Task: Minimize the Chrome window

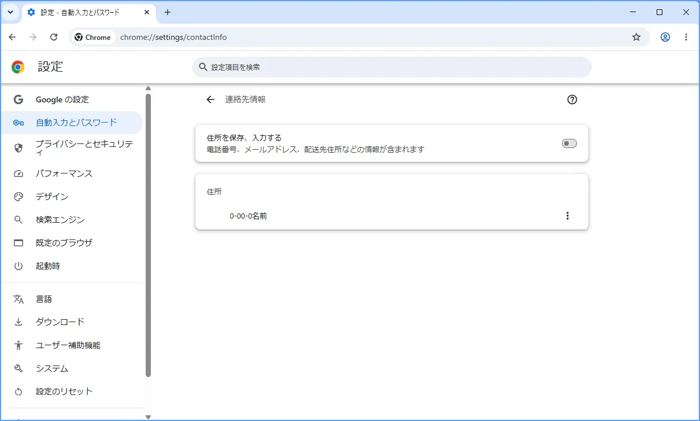Action: pyautogui.click(x=633, y=12)
